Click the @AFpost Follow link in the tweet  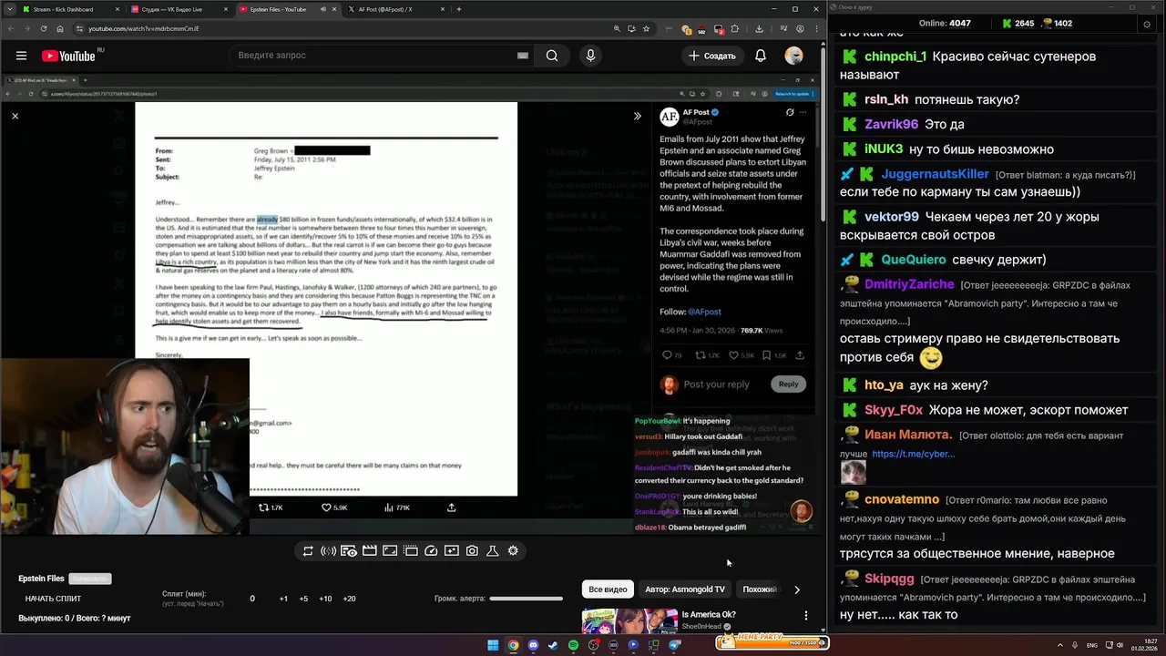point(704,312)
